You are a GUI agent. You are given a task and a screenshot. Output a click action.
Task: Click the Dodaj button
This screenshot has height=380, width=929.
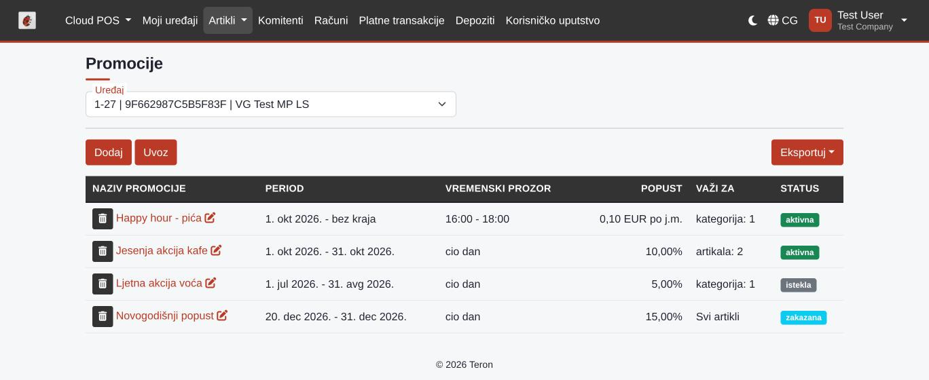pos(109,152)
